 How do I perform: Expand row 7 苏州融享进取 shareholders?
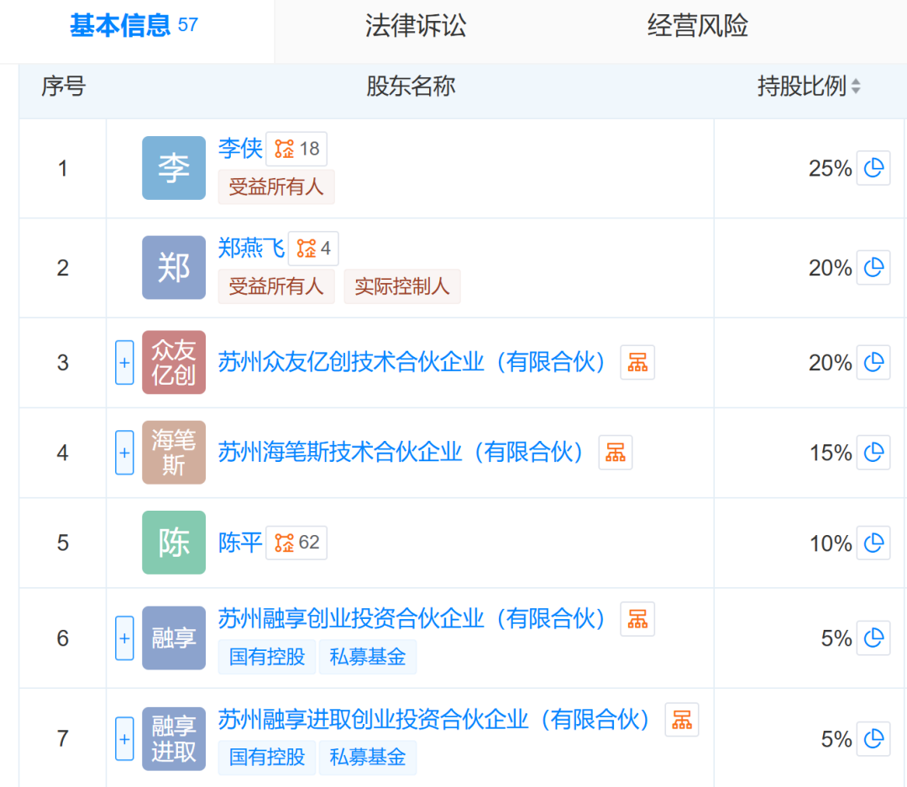coord(124,739)
